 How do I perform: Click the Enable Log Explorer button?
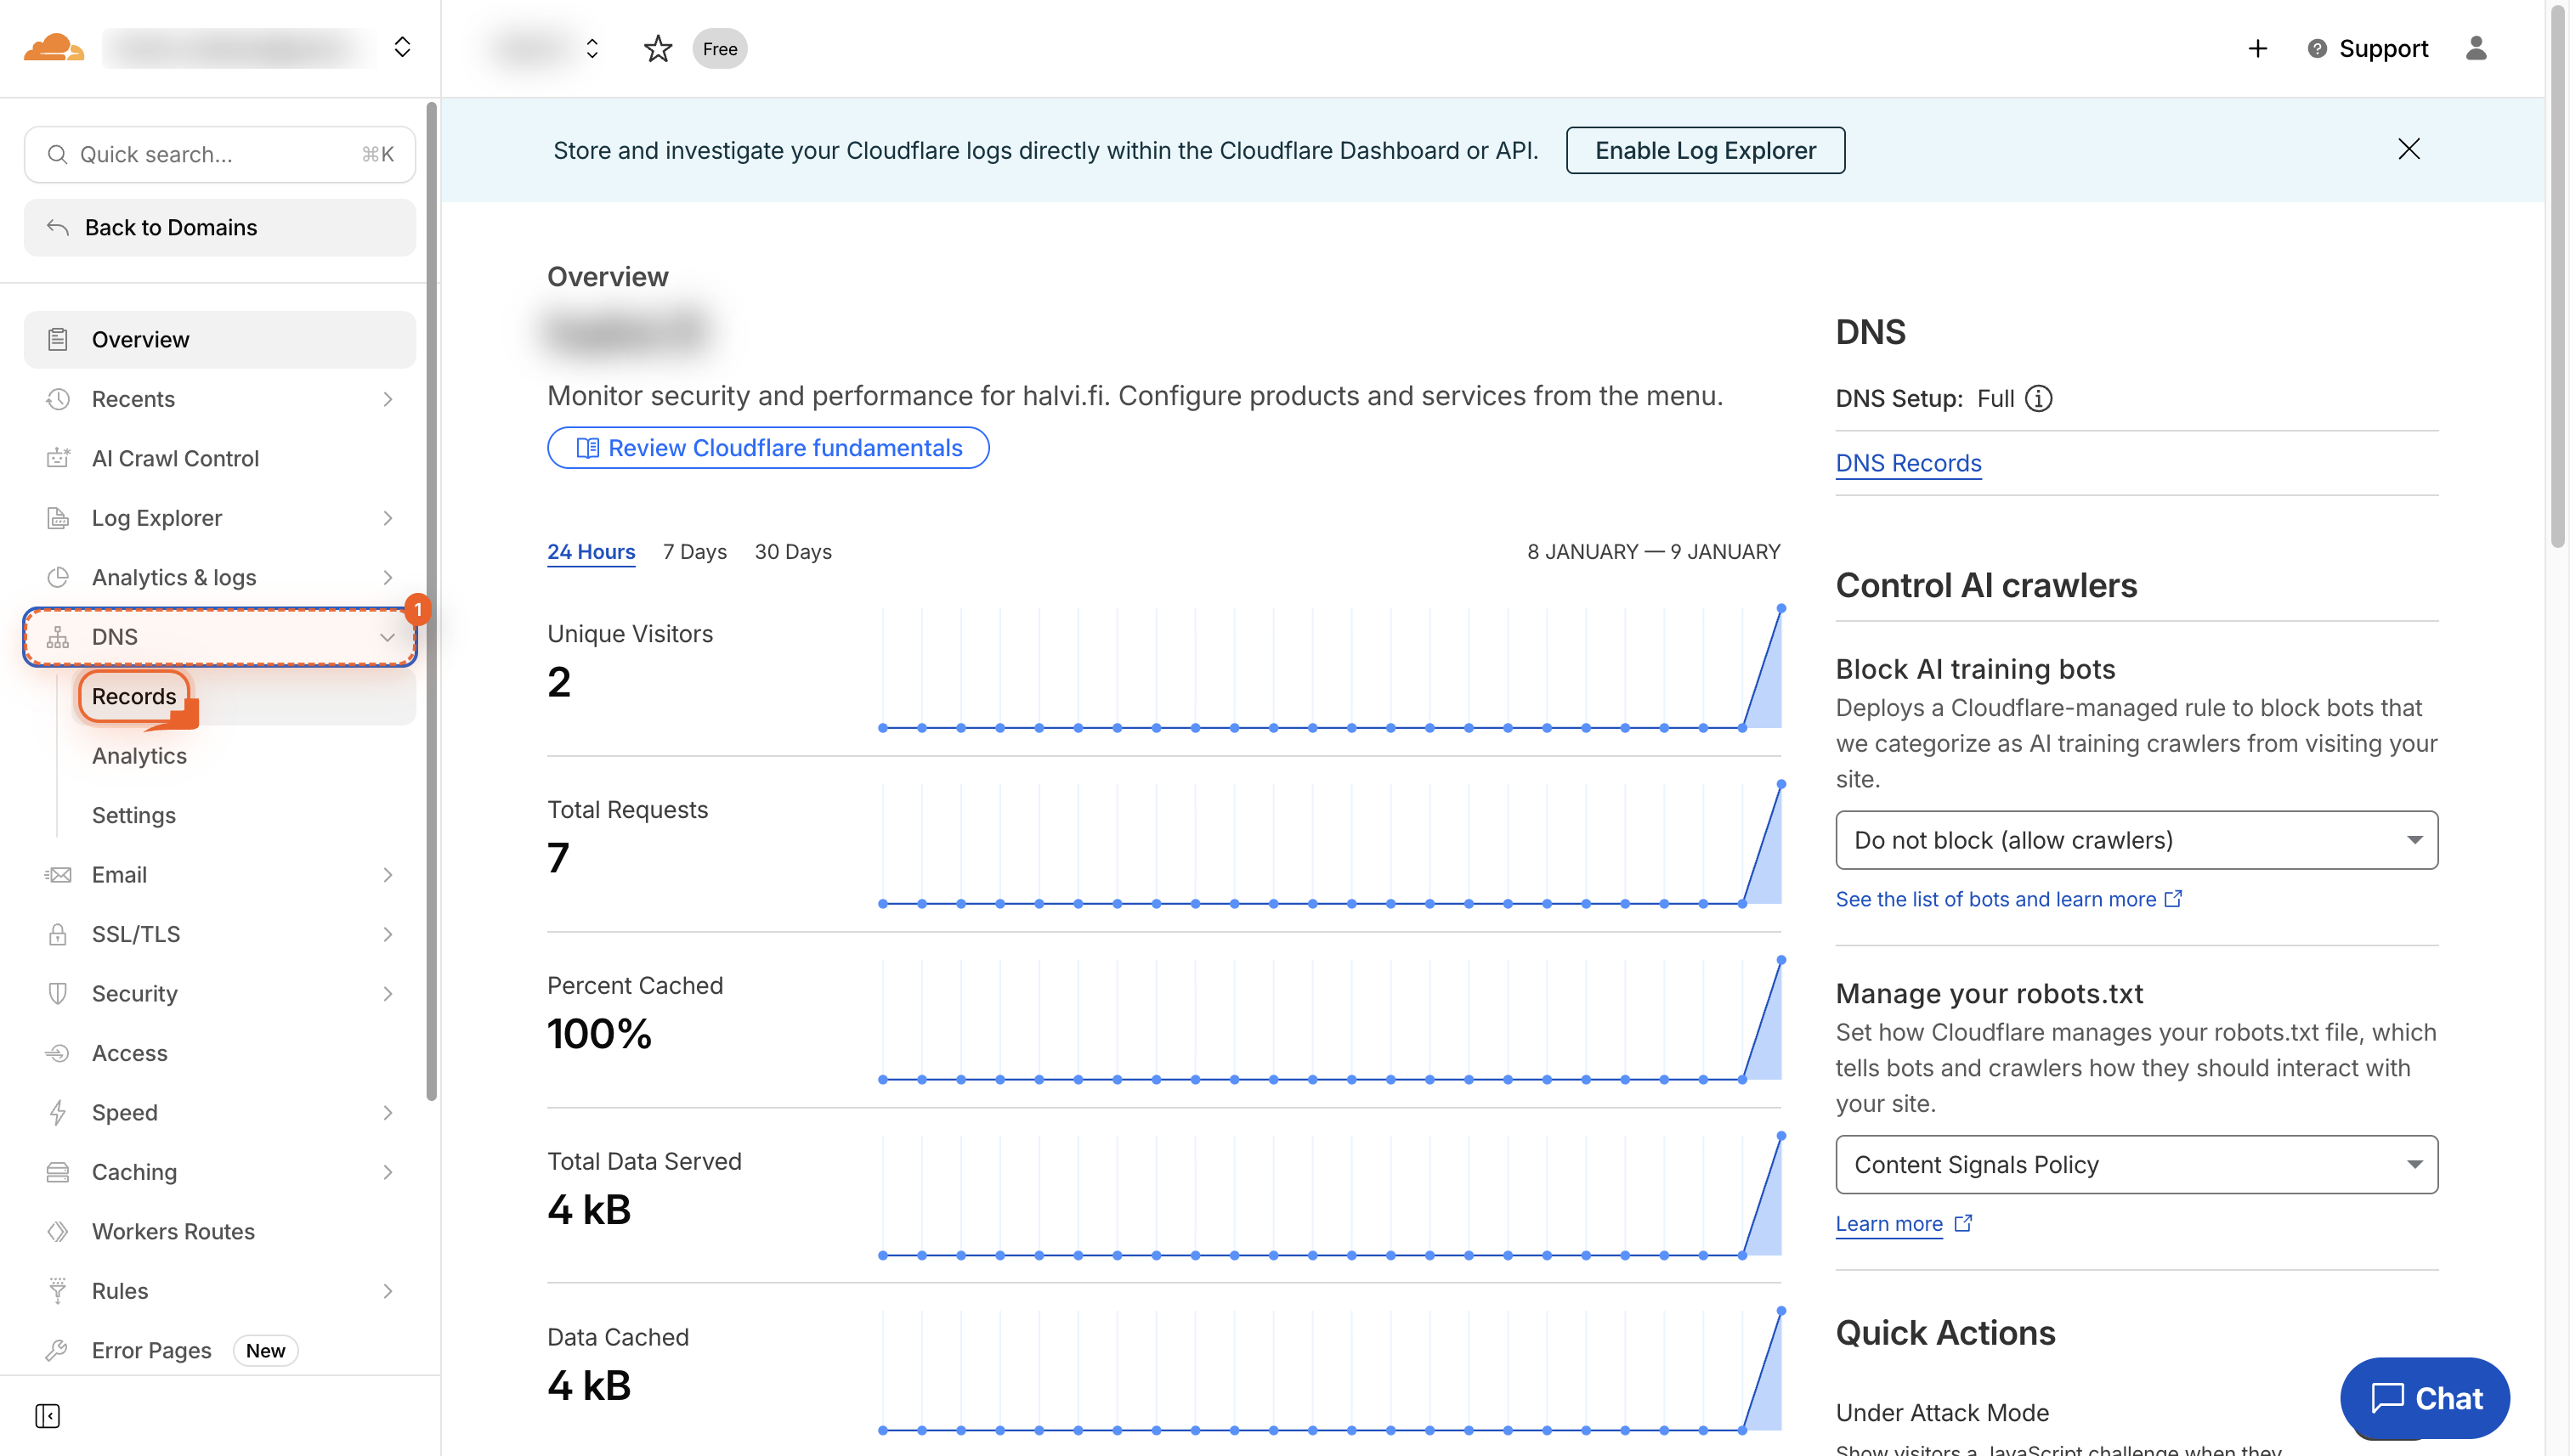(x=1706, y=150)
